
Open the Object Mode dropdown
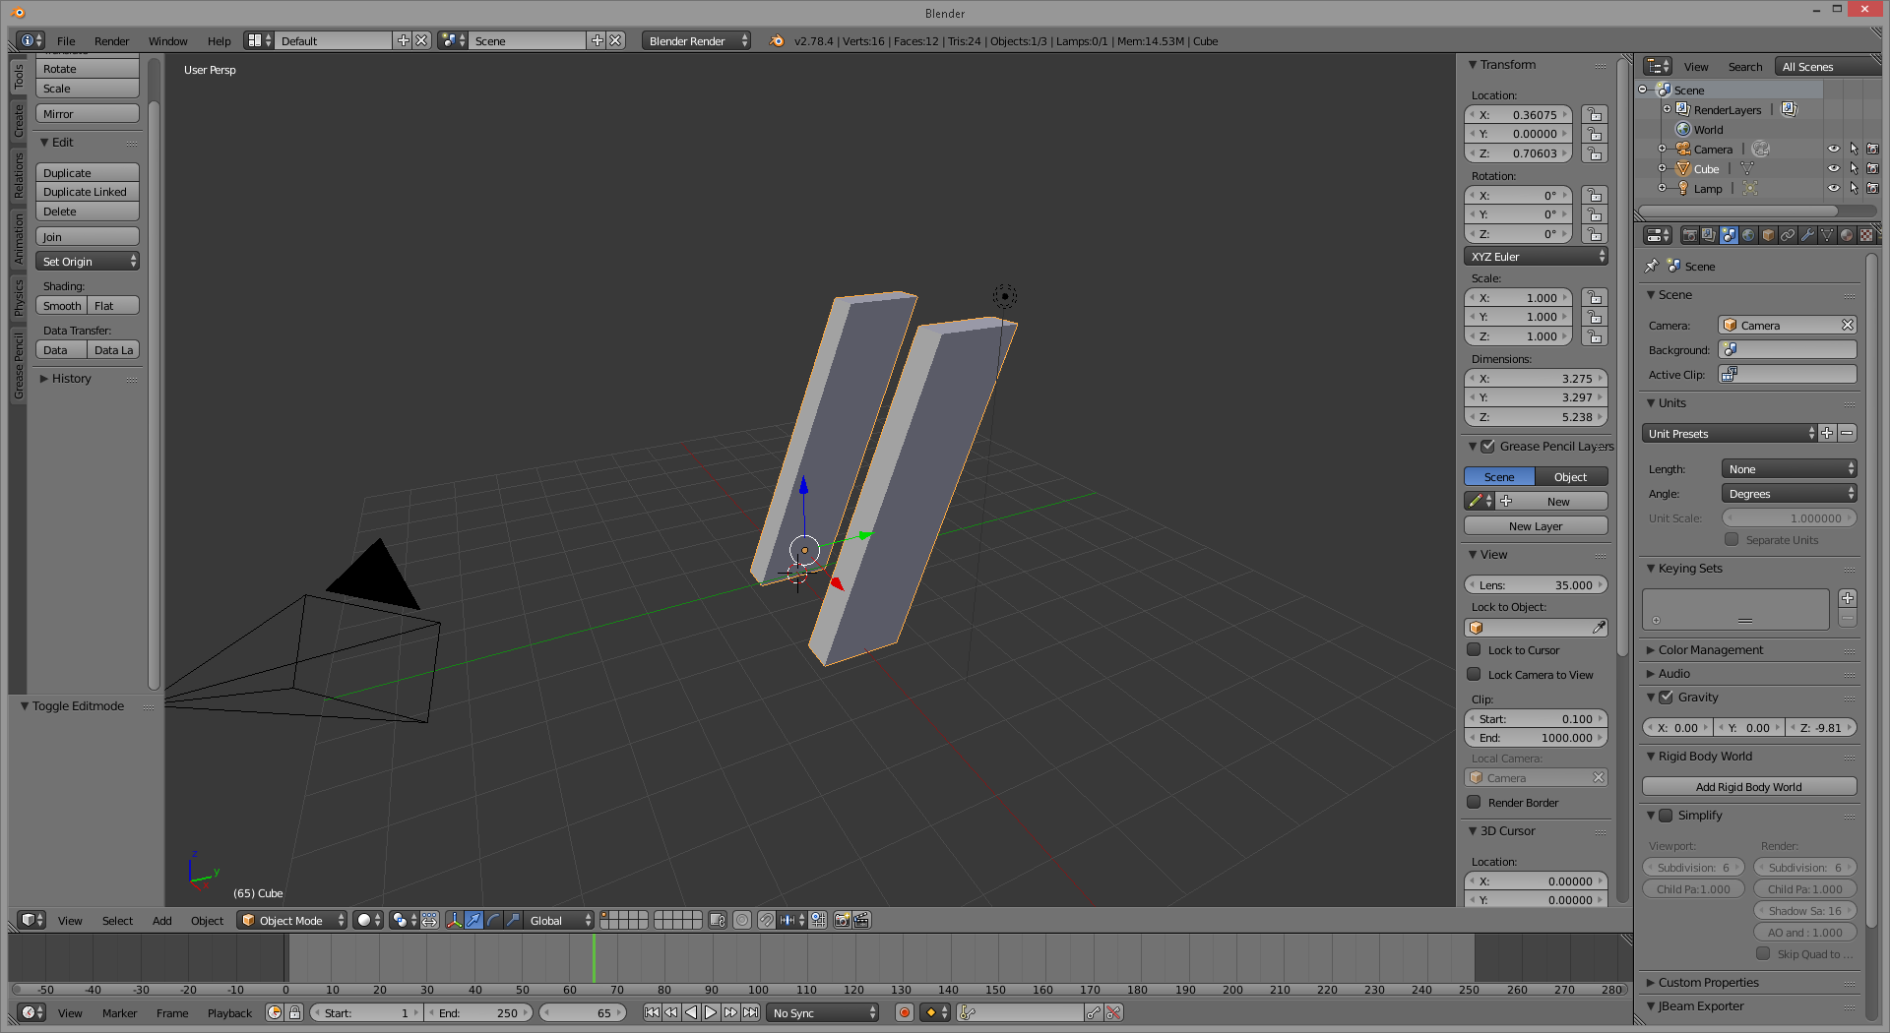292,920
